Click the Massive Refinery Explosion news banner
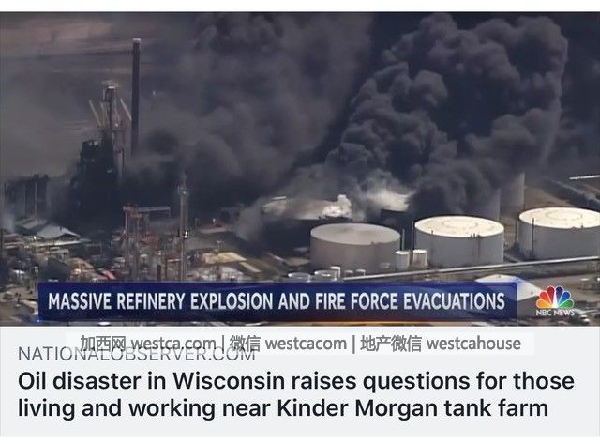600x444 pixels. coord(277,301)
